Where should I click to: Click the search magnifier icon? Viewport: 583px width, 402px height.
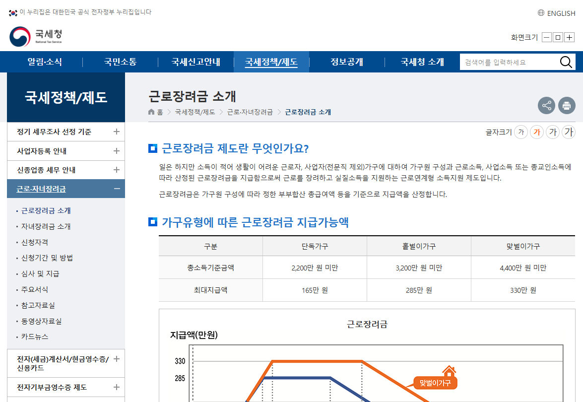point(566,62)
